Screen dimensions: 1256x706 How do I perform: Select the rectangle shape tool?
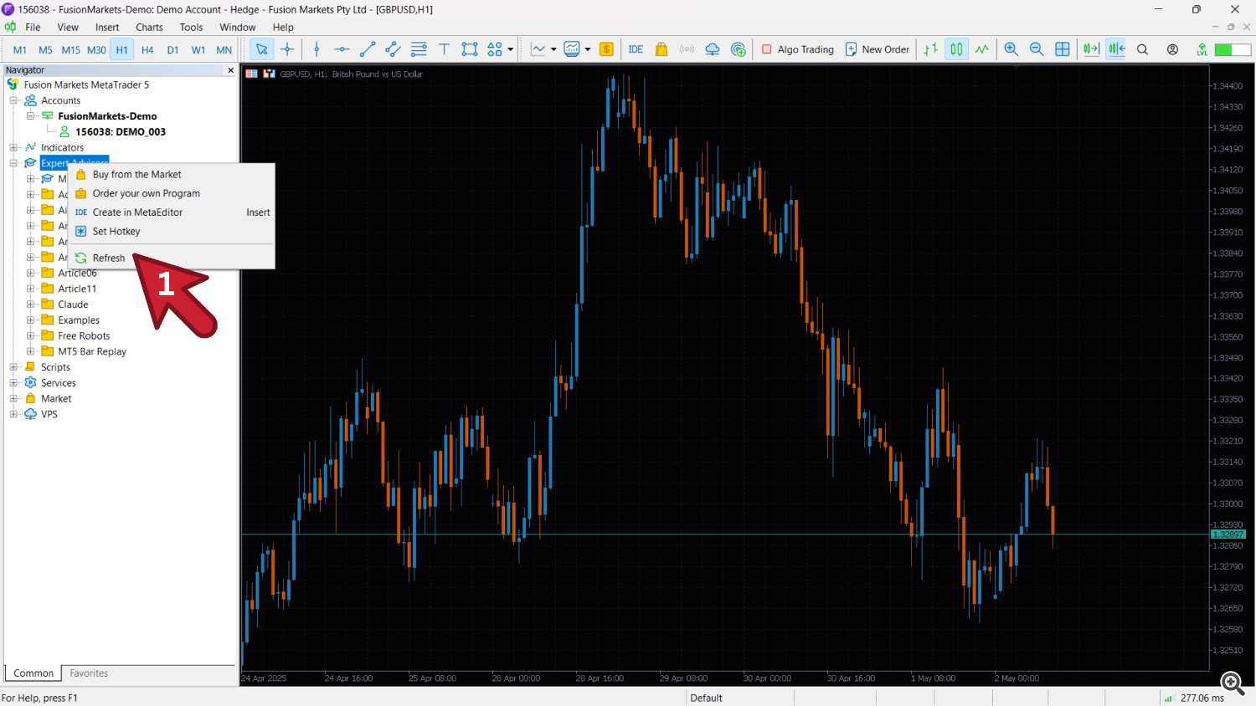click(470, 49)
